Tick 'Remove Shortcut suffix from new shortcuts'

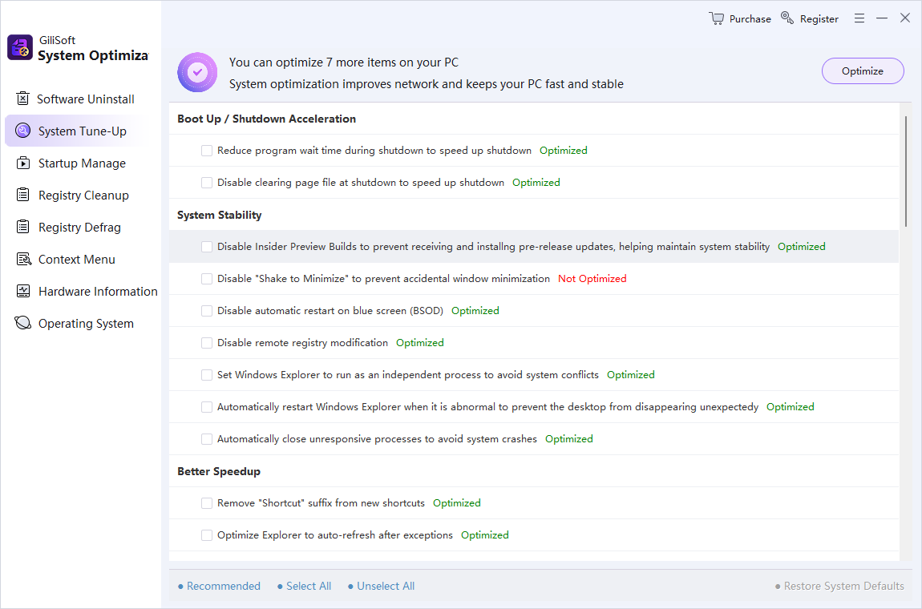tap(207, 503)
